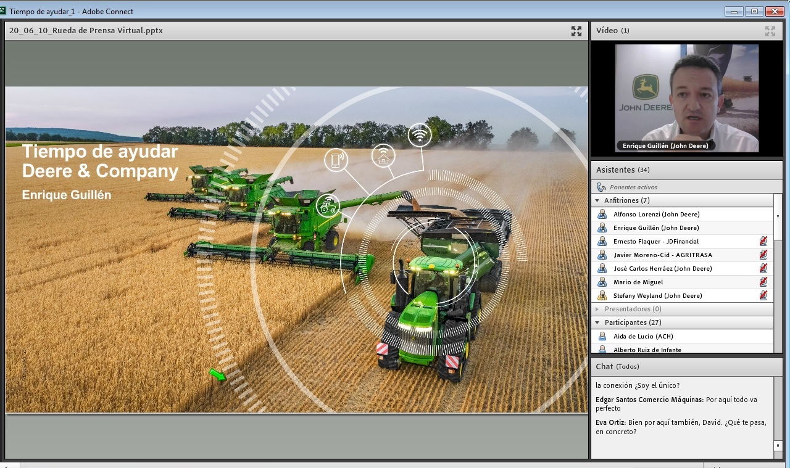Expand the Presentadores (0) group
Viewport: 790px width, 468px height.
597,309
